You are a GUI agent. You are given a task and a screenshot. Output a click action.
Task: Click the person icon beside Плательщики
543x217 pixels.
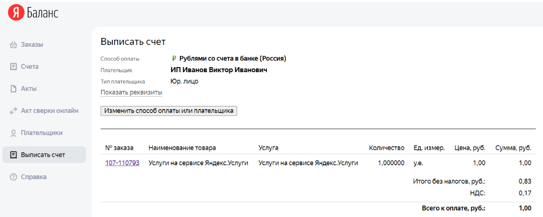point(13,133)
